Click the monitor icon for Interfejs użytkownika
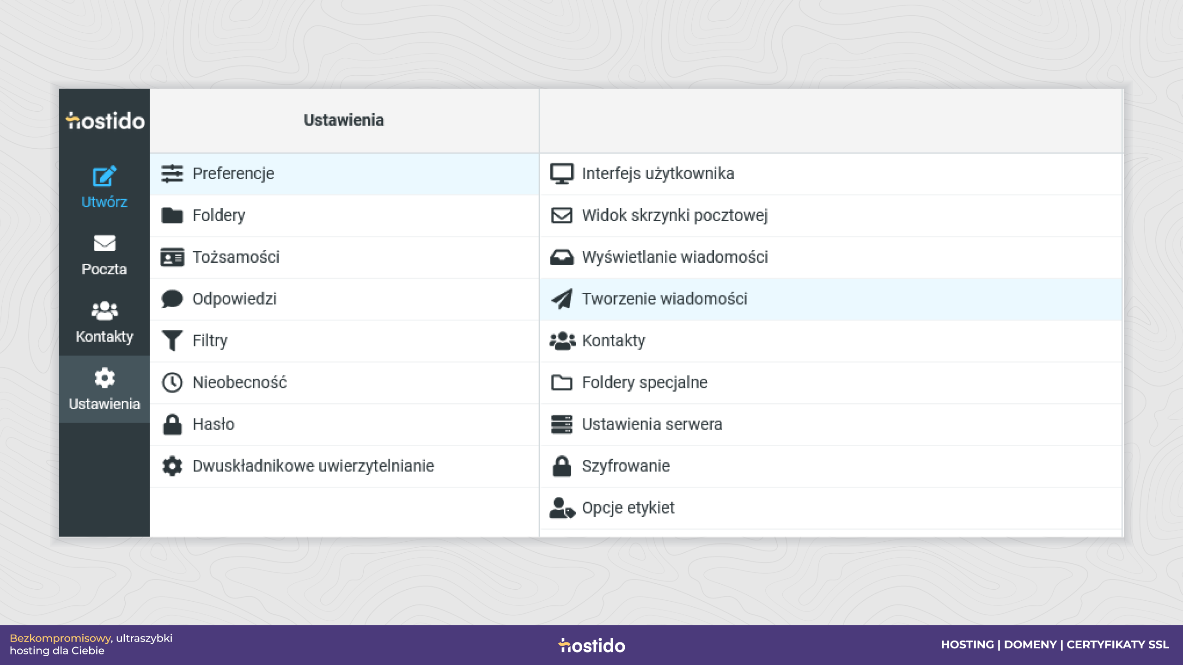The width and height of the screenshot is (1183, 665). point(562,174)
